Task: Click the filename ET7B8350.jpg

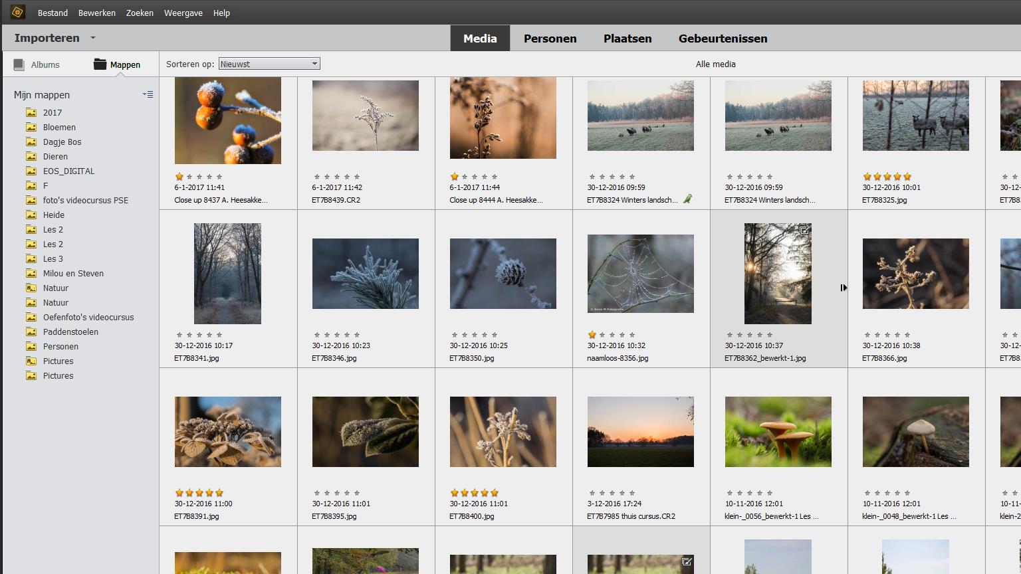Action: tap(472, 358)
